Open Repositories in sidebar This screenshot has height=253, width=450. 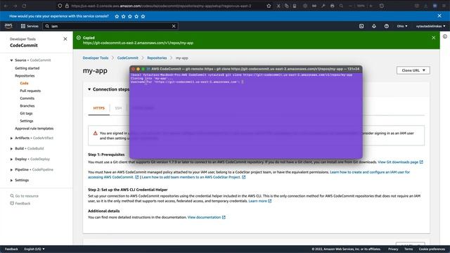click(x=25, y=76)
